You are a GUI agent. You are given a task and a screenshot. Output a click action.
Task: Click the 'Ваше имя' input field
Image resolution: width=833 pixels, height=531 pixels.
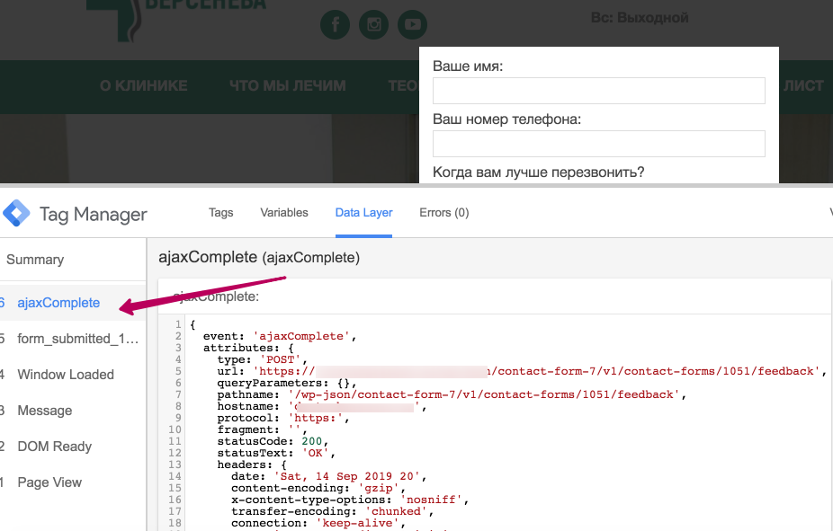point(599,91)
